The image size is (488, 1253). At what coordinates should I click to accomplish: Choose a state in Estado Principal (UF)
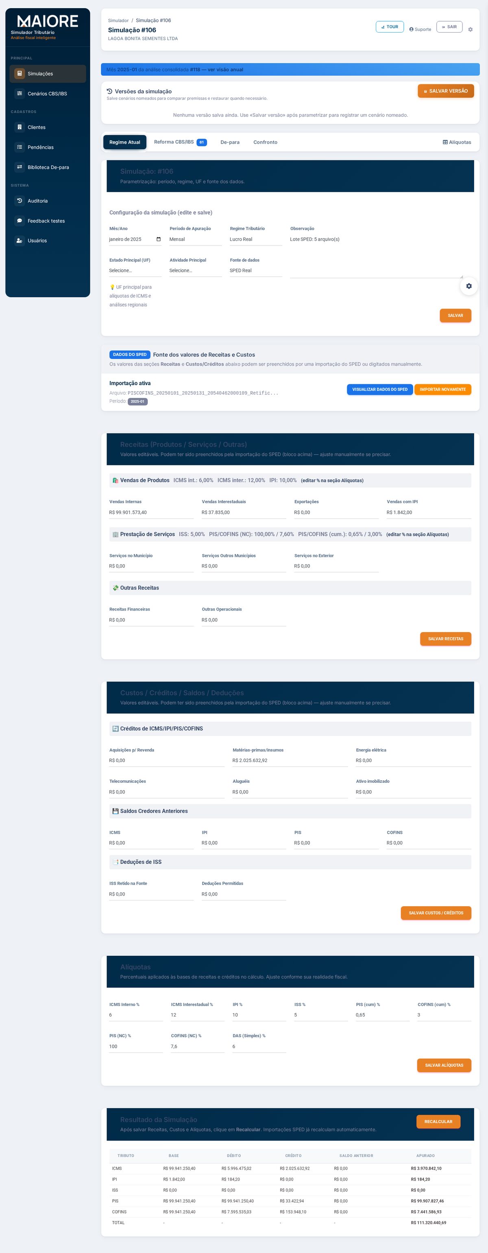click(x=135, y=270)
